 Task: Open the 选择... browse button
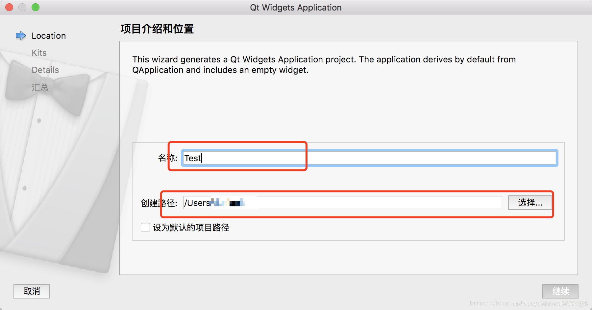click(530, 203)
